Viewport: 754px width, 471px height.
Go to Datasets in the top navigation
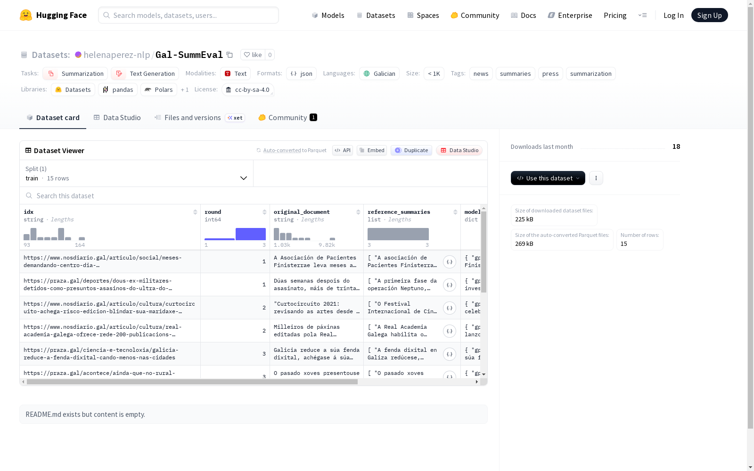click(376, 15)
